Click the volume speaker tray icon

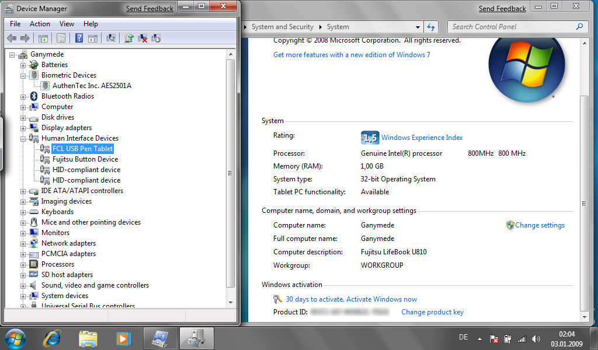(536, 338)
